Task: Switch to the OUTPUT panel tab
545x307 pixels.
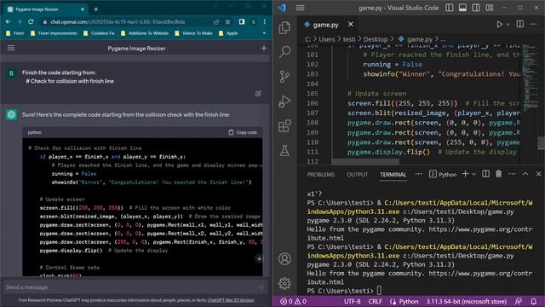Action: pyautogui.click(x=357, y=175)
